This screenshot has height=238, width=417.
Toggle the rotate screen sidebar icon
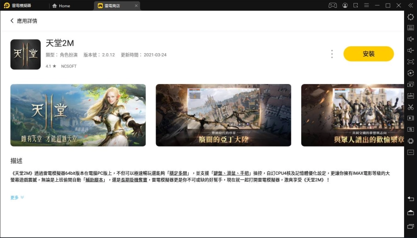(411, 141)
